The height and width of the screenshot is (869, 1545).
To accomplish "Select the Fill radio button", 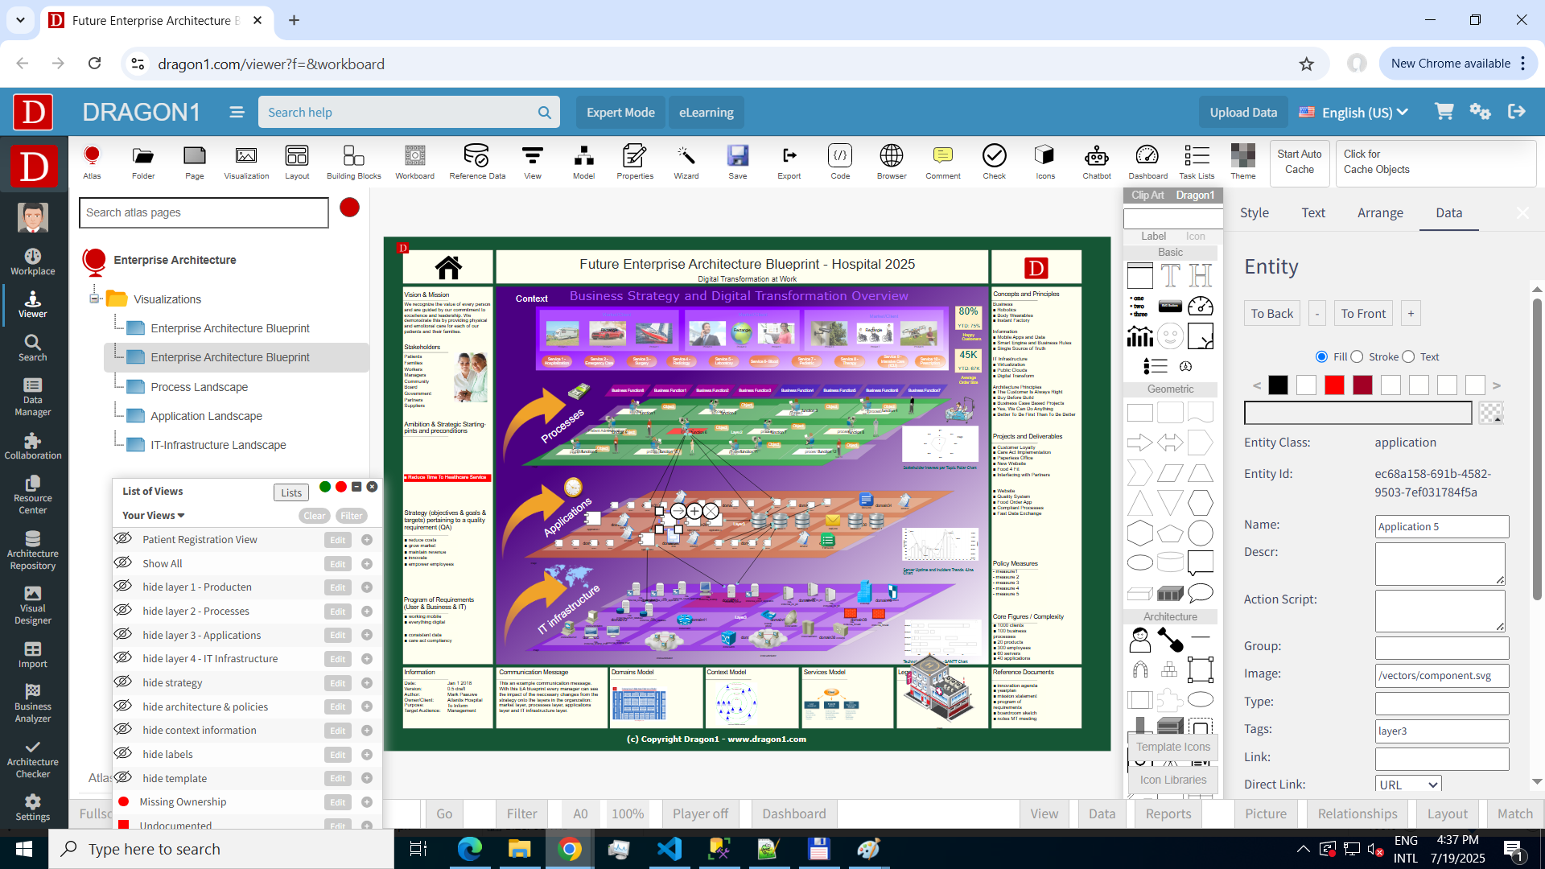I will click(1321, 356).
